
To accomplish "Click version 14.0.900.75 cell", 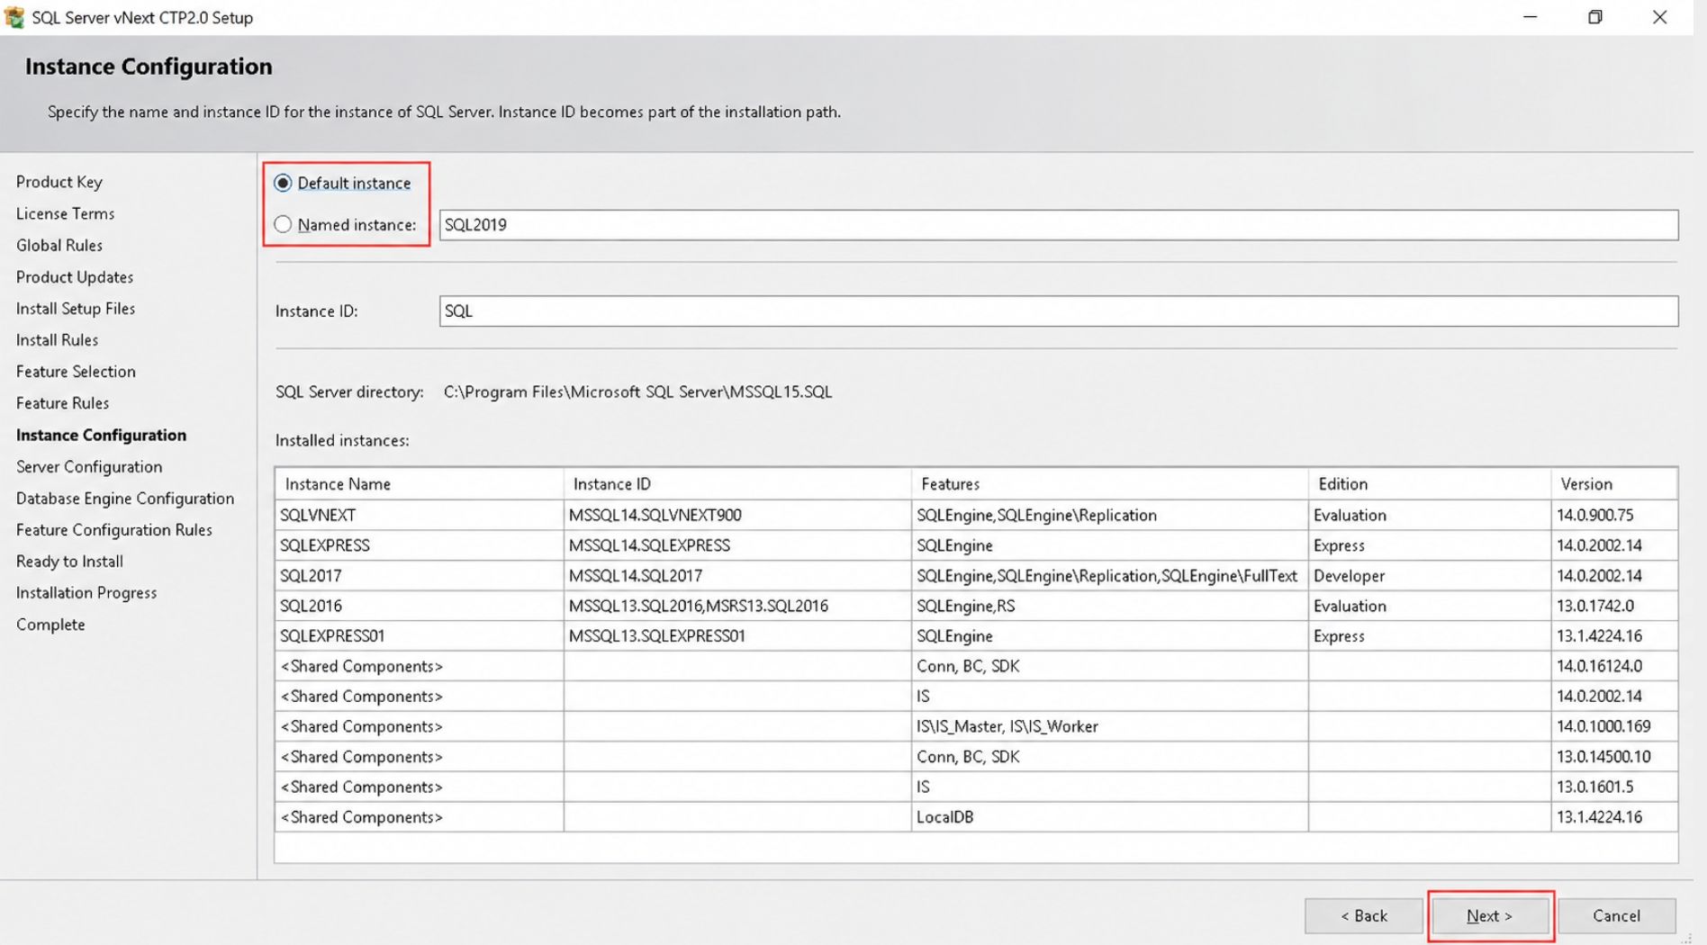I will (1614, 515).
